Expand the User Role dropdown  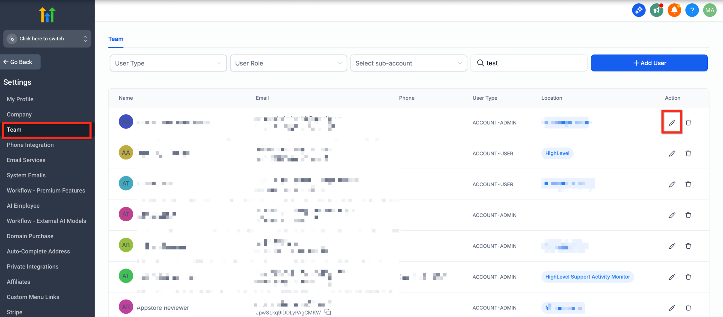pyautogui.click(x=288, y=63)
